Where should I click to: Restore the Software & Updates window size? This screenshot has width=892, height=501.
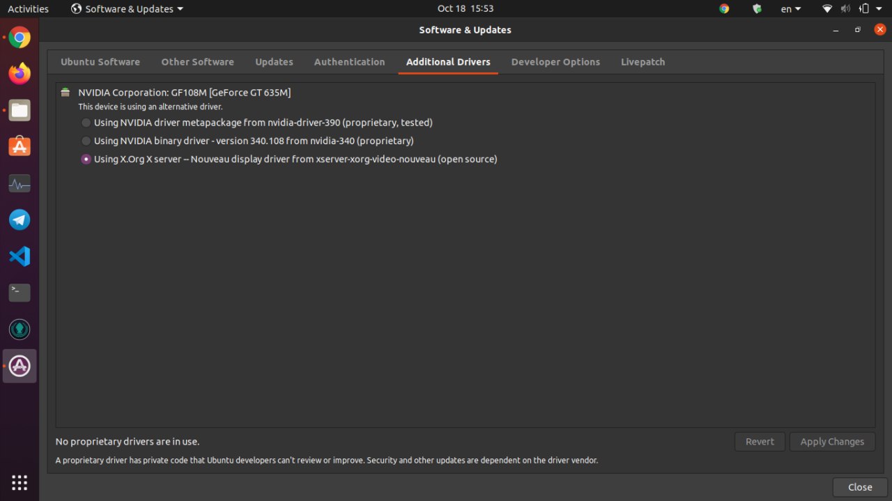coord(858,30)
